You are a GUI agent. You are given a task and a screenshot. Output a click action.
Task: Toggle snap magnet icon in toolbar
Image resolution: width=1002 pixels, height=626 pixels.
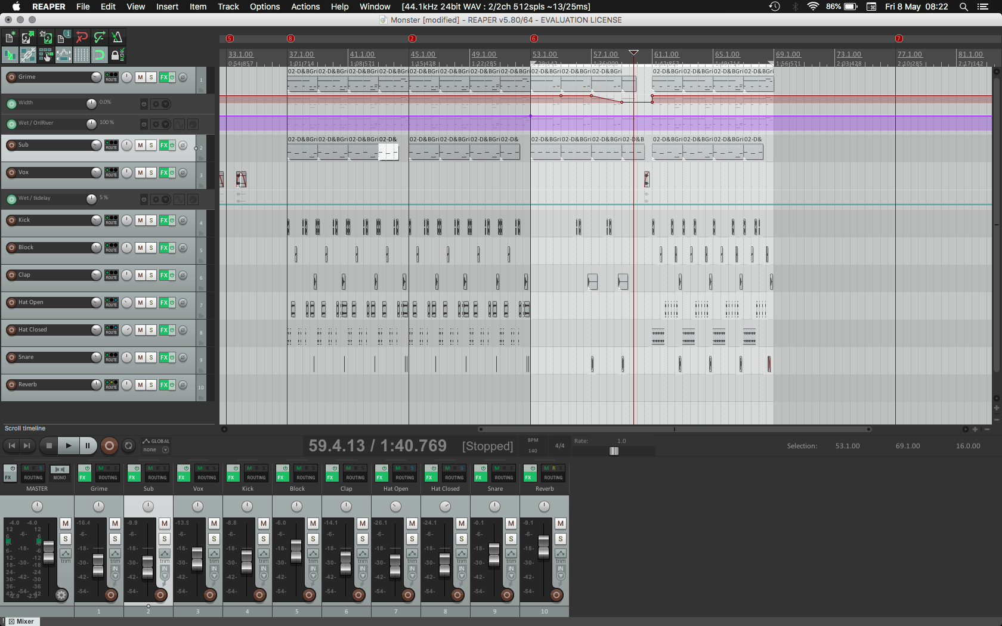pos(100,55)
